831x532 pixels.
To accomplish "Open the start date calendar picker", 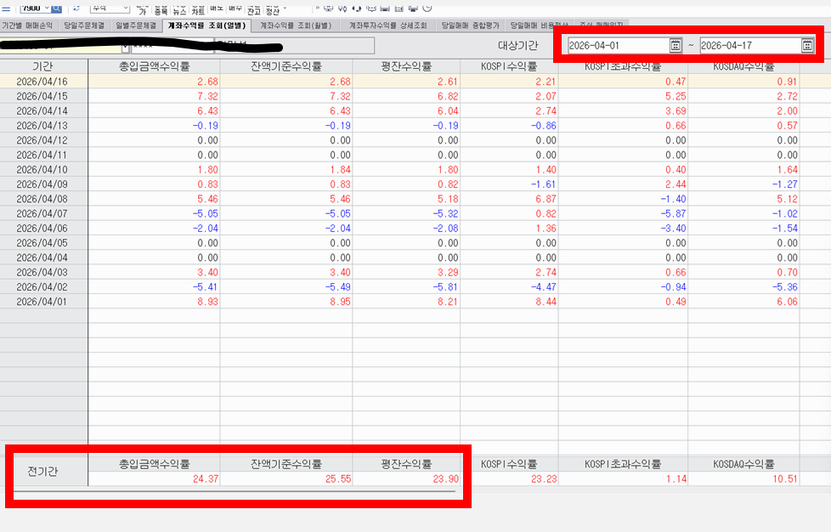I will click(676, 45).
